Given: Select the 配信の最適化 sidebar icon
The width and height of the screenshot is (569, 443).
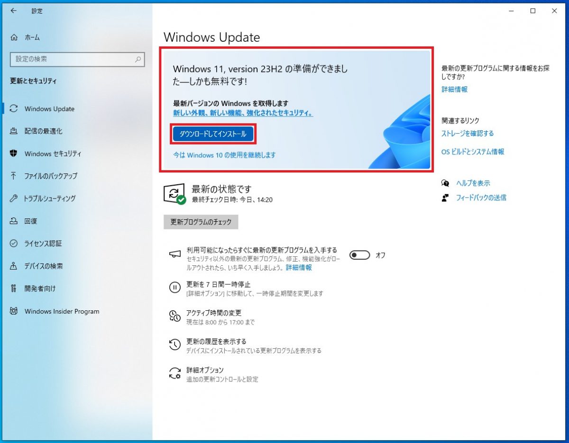Looking at the screenshot, I should [14, 131].
